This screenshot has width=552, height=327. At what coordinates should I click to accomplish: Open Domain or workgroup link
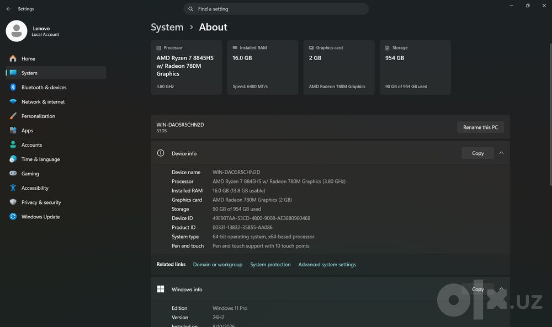pos(217,265)
